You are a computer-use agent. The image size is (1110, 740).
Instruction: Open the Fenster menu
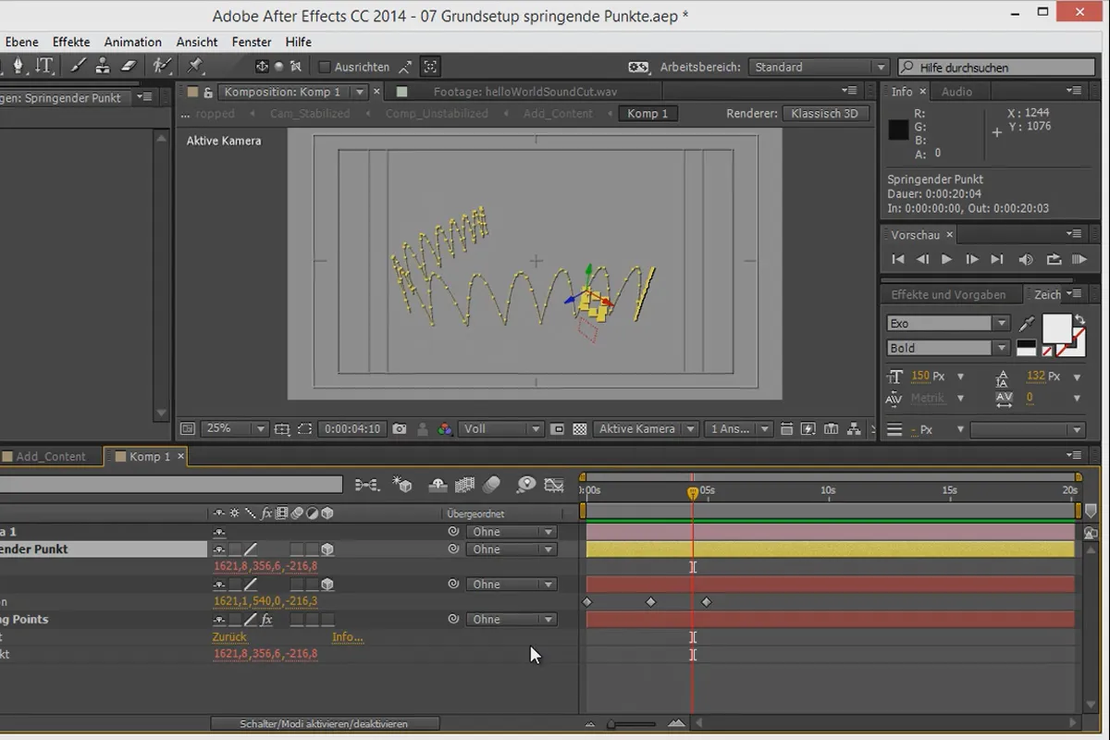coord(252,42)
